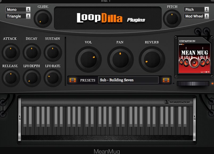Open the Mod Wheel dropdown

click(196, 16)
